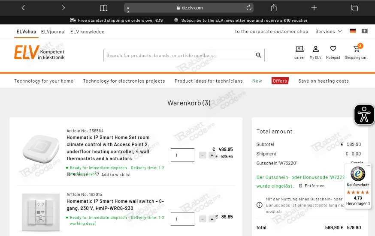This screenshot has height=236, width=375.
Task: Open Homematic IP room climate set title
Action: (x=108, y=148)
